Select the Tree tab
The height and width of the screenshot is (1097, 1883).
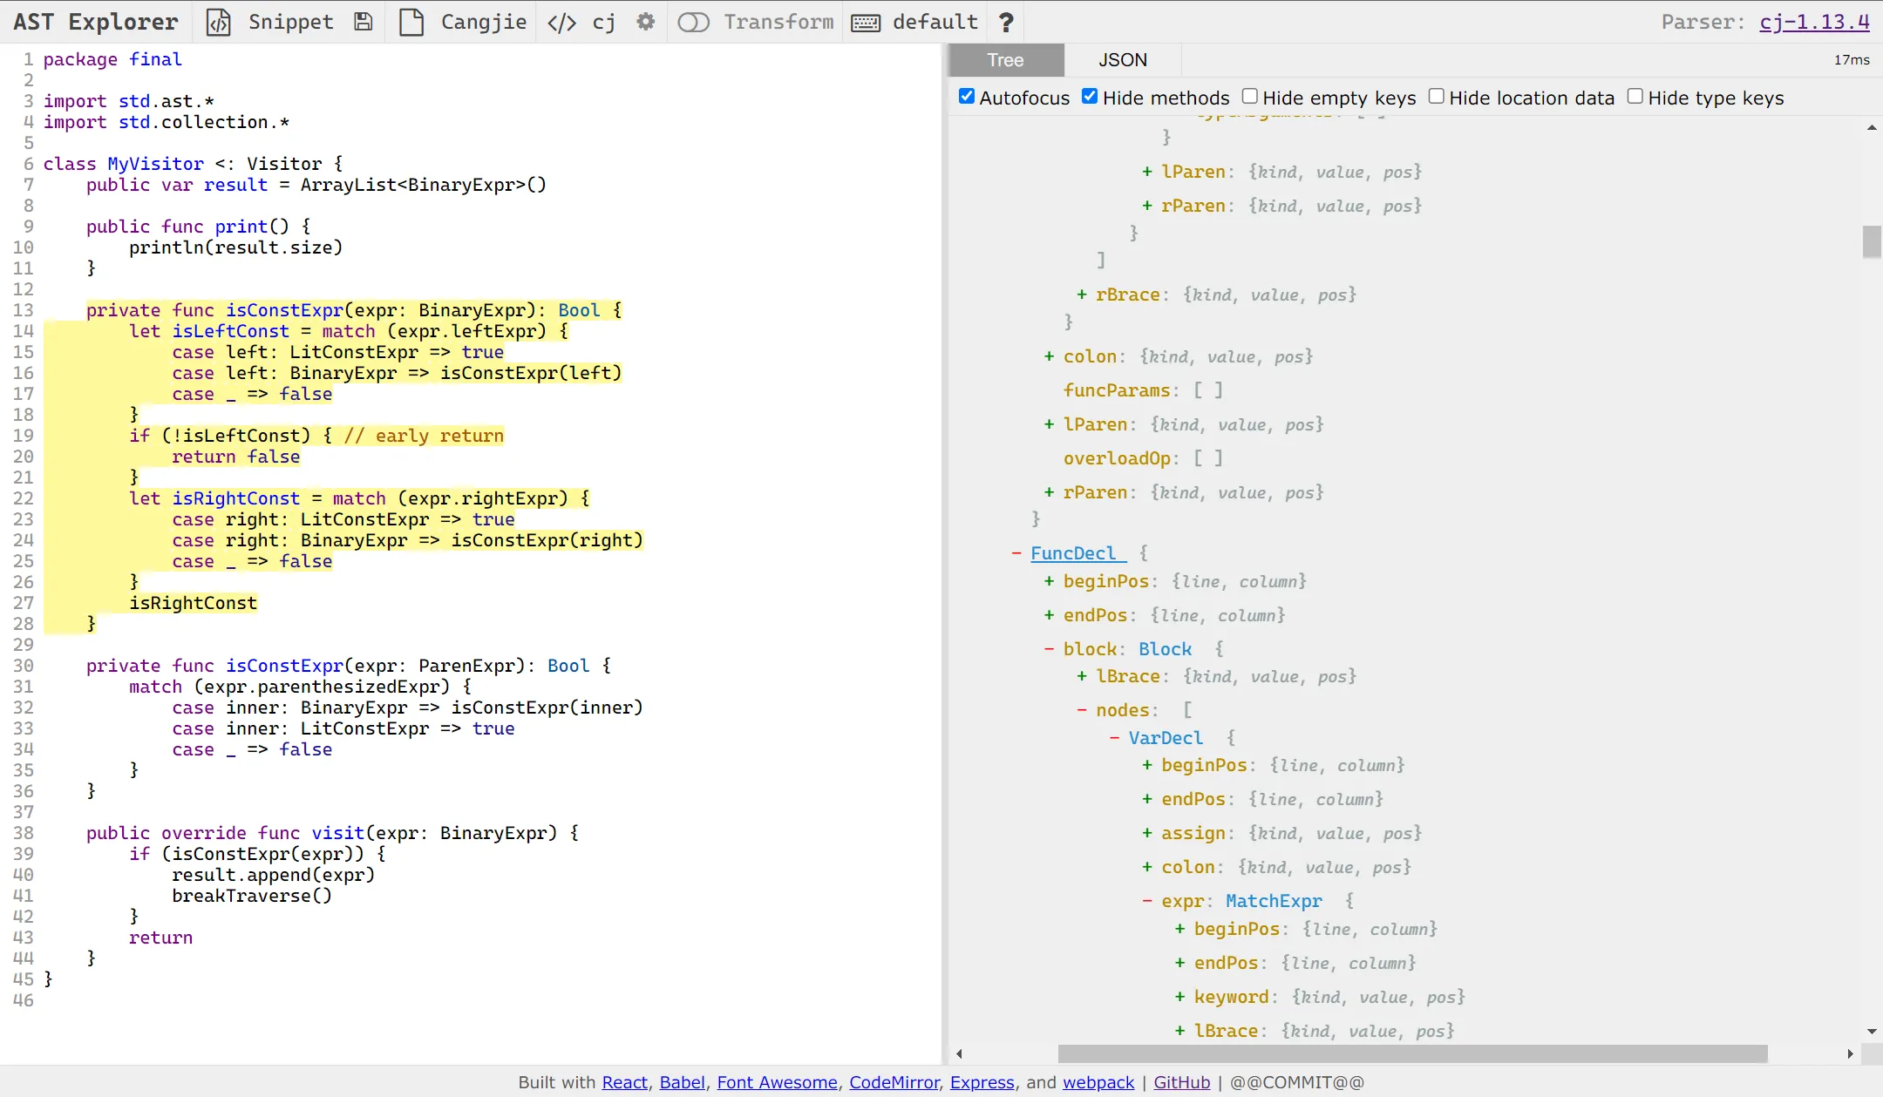[x=1005, y=60]
